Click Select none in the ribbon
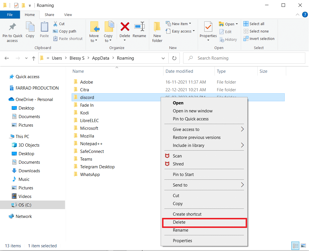This screenshot has height=251, width=309. [x=256, y=31]
